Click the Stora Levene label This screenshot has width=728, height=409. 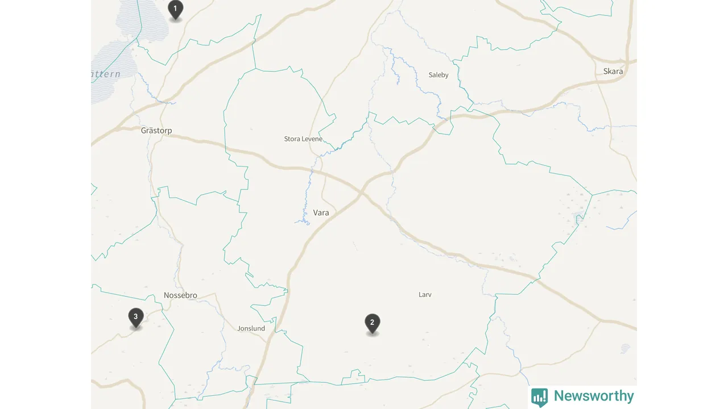tap(303, 139)
